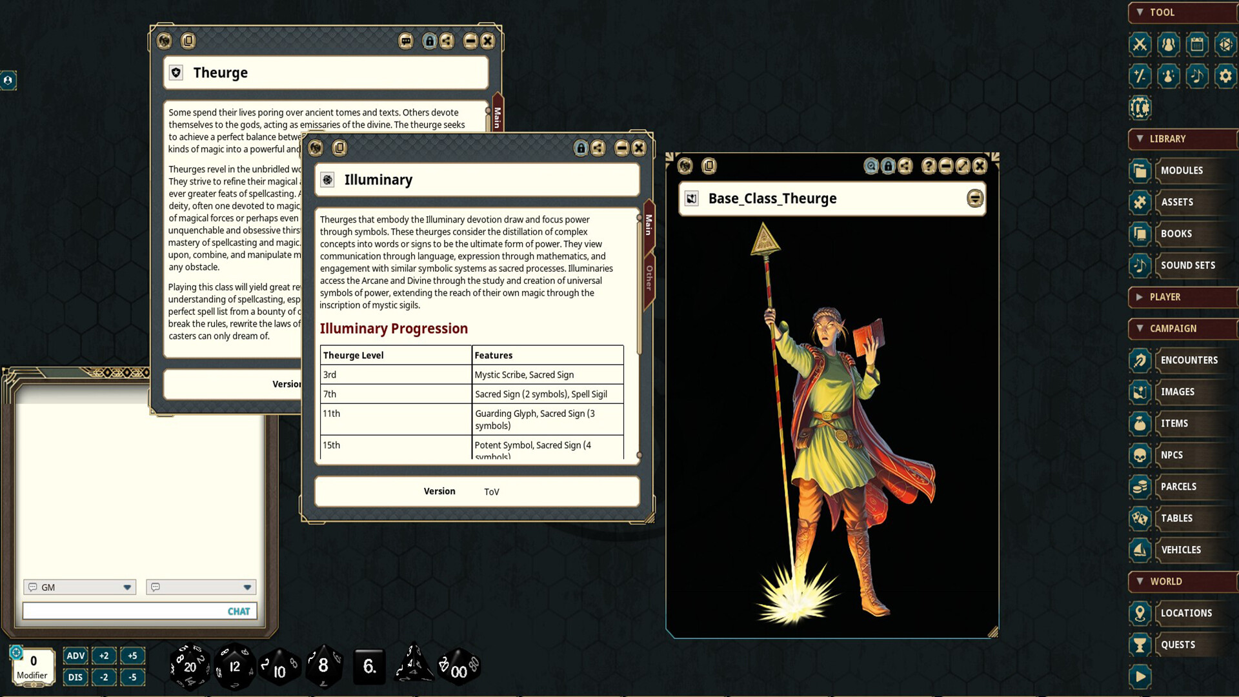Open the Calendar tool
The height and width of the screenshot is (697, 1239).
pyautogui.click(x=1198, y=45)
